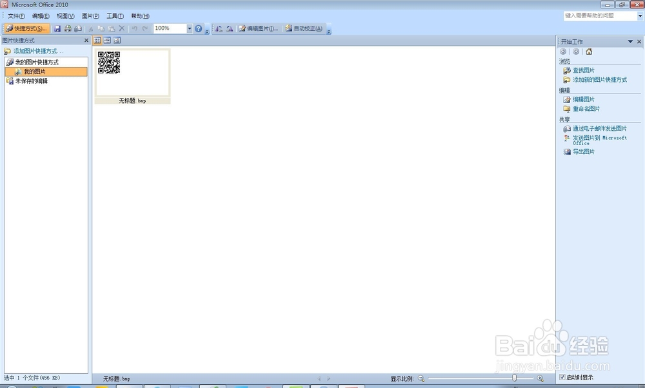Click the email message icon in toolbar
The height and width of the screenshot is (388, 645).
pos(77,28)
